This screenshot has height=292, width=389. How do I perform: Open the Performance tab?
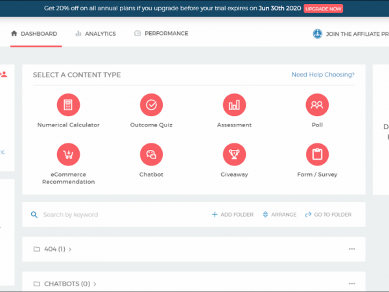click(x=161, y=34)
